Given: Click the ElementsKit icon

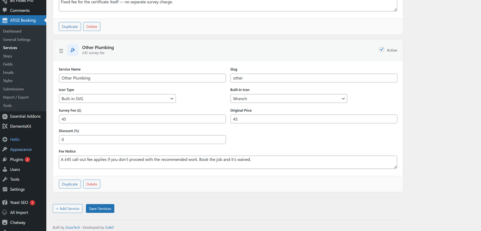Looking at the screenshot, I should pos(5,126).
